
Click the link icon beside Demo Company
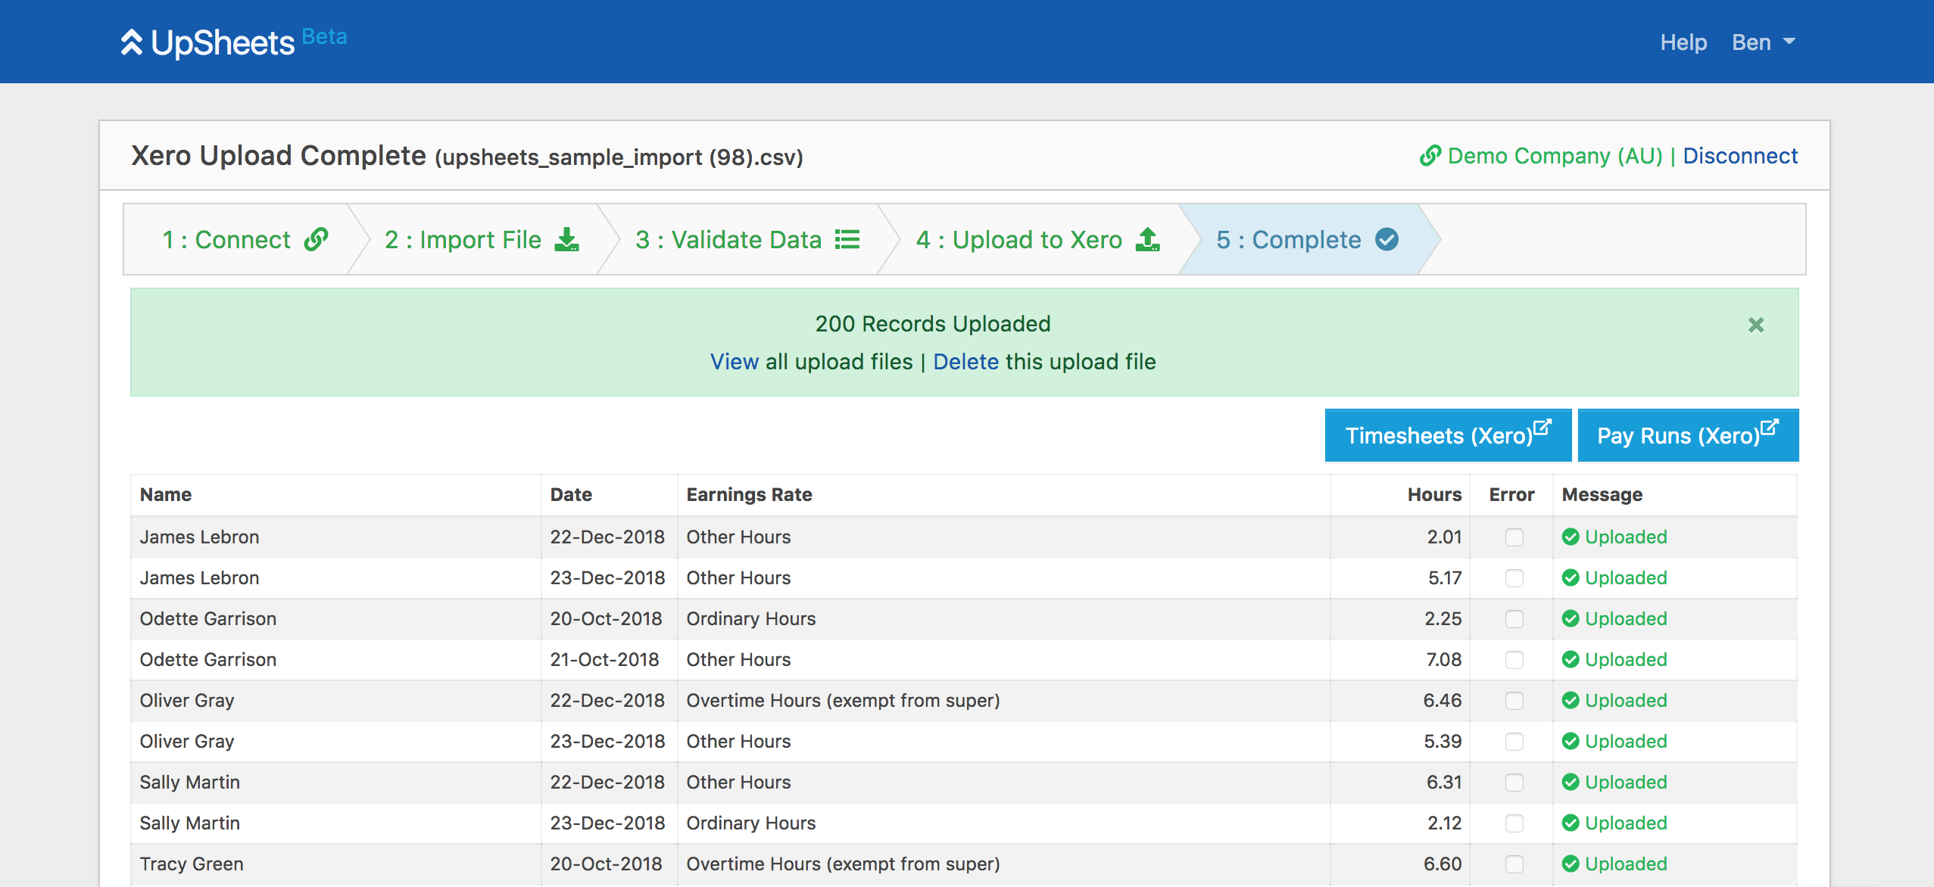1430,156
